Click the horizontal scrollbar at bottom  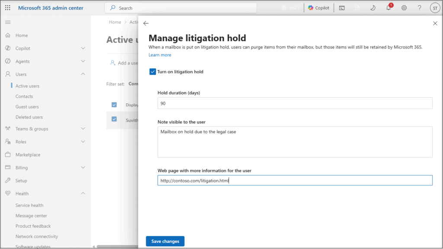tap(117, 247)
